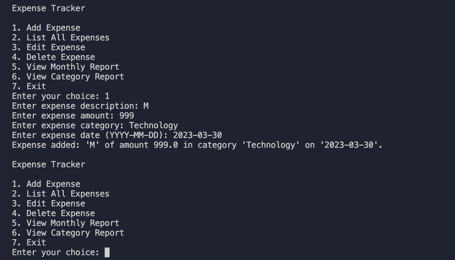Click the date "2023-03-30" typed at the date prompt

pyautogui.click(x=197, y=135)
